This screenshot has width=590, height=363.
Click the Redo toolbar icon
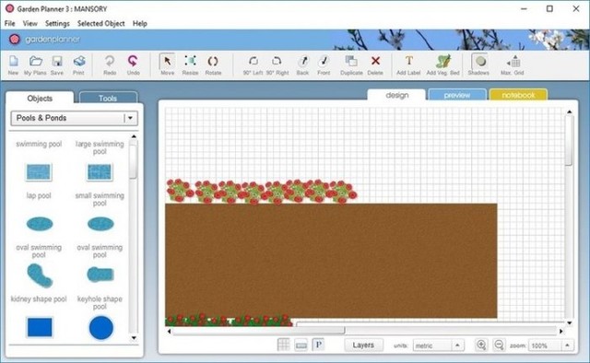tap(110, 64)
